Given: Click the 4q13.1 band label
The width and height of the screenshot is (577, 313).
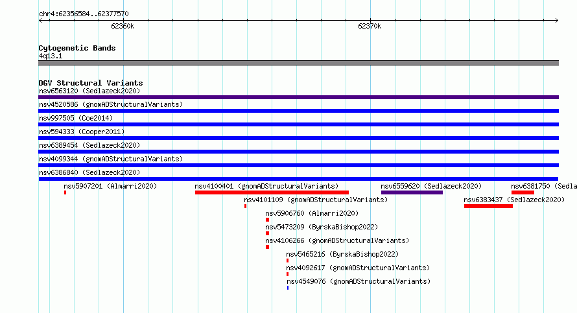Looking at the screenshot, I should (x=51, y=56).
